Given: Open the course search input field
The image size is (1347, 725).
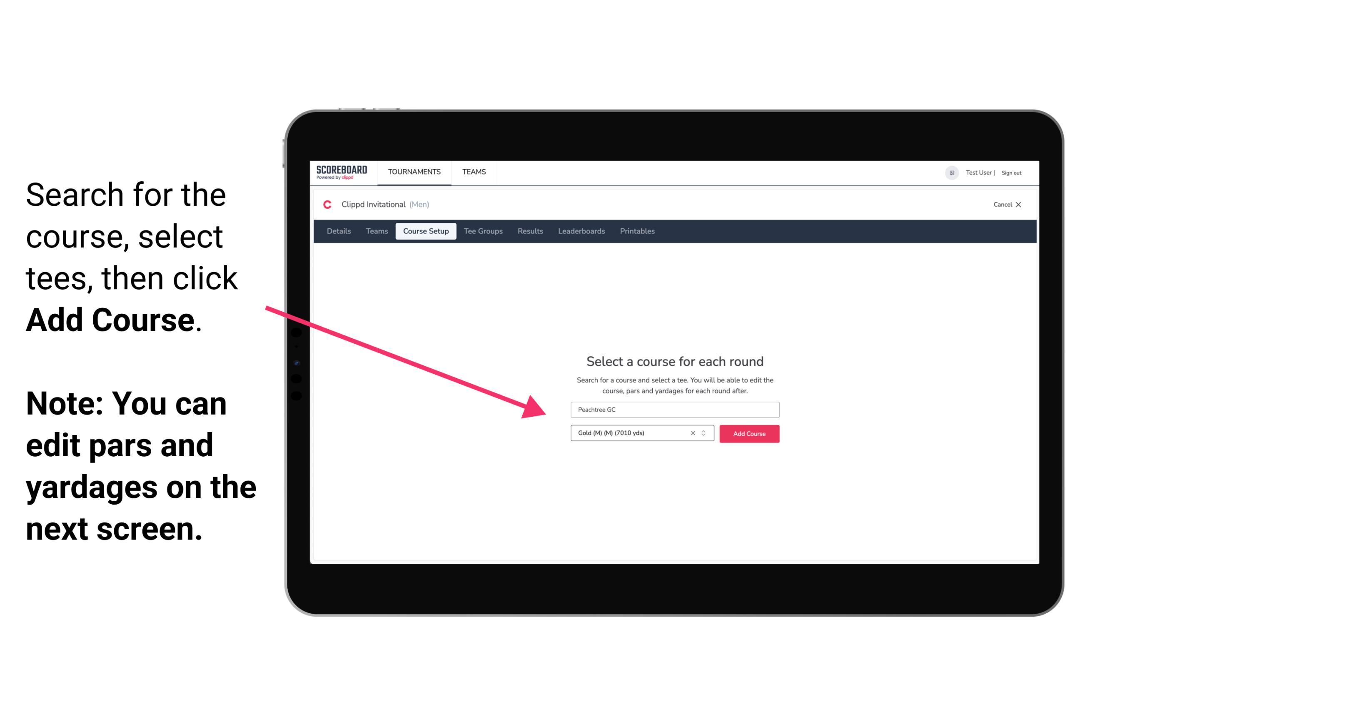Looking at the screenshot, I should [x=673, y=409].
